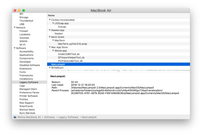Close the MacBook Air window
Viewport: 202px width, 135px height.
(15, 11)
